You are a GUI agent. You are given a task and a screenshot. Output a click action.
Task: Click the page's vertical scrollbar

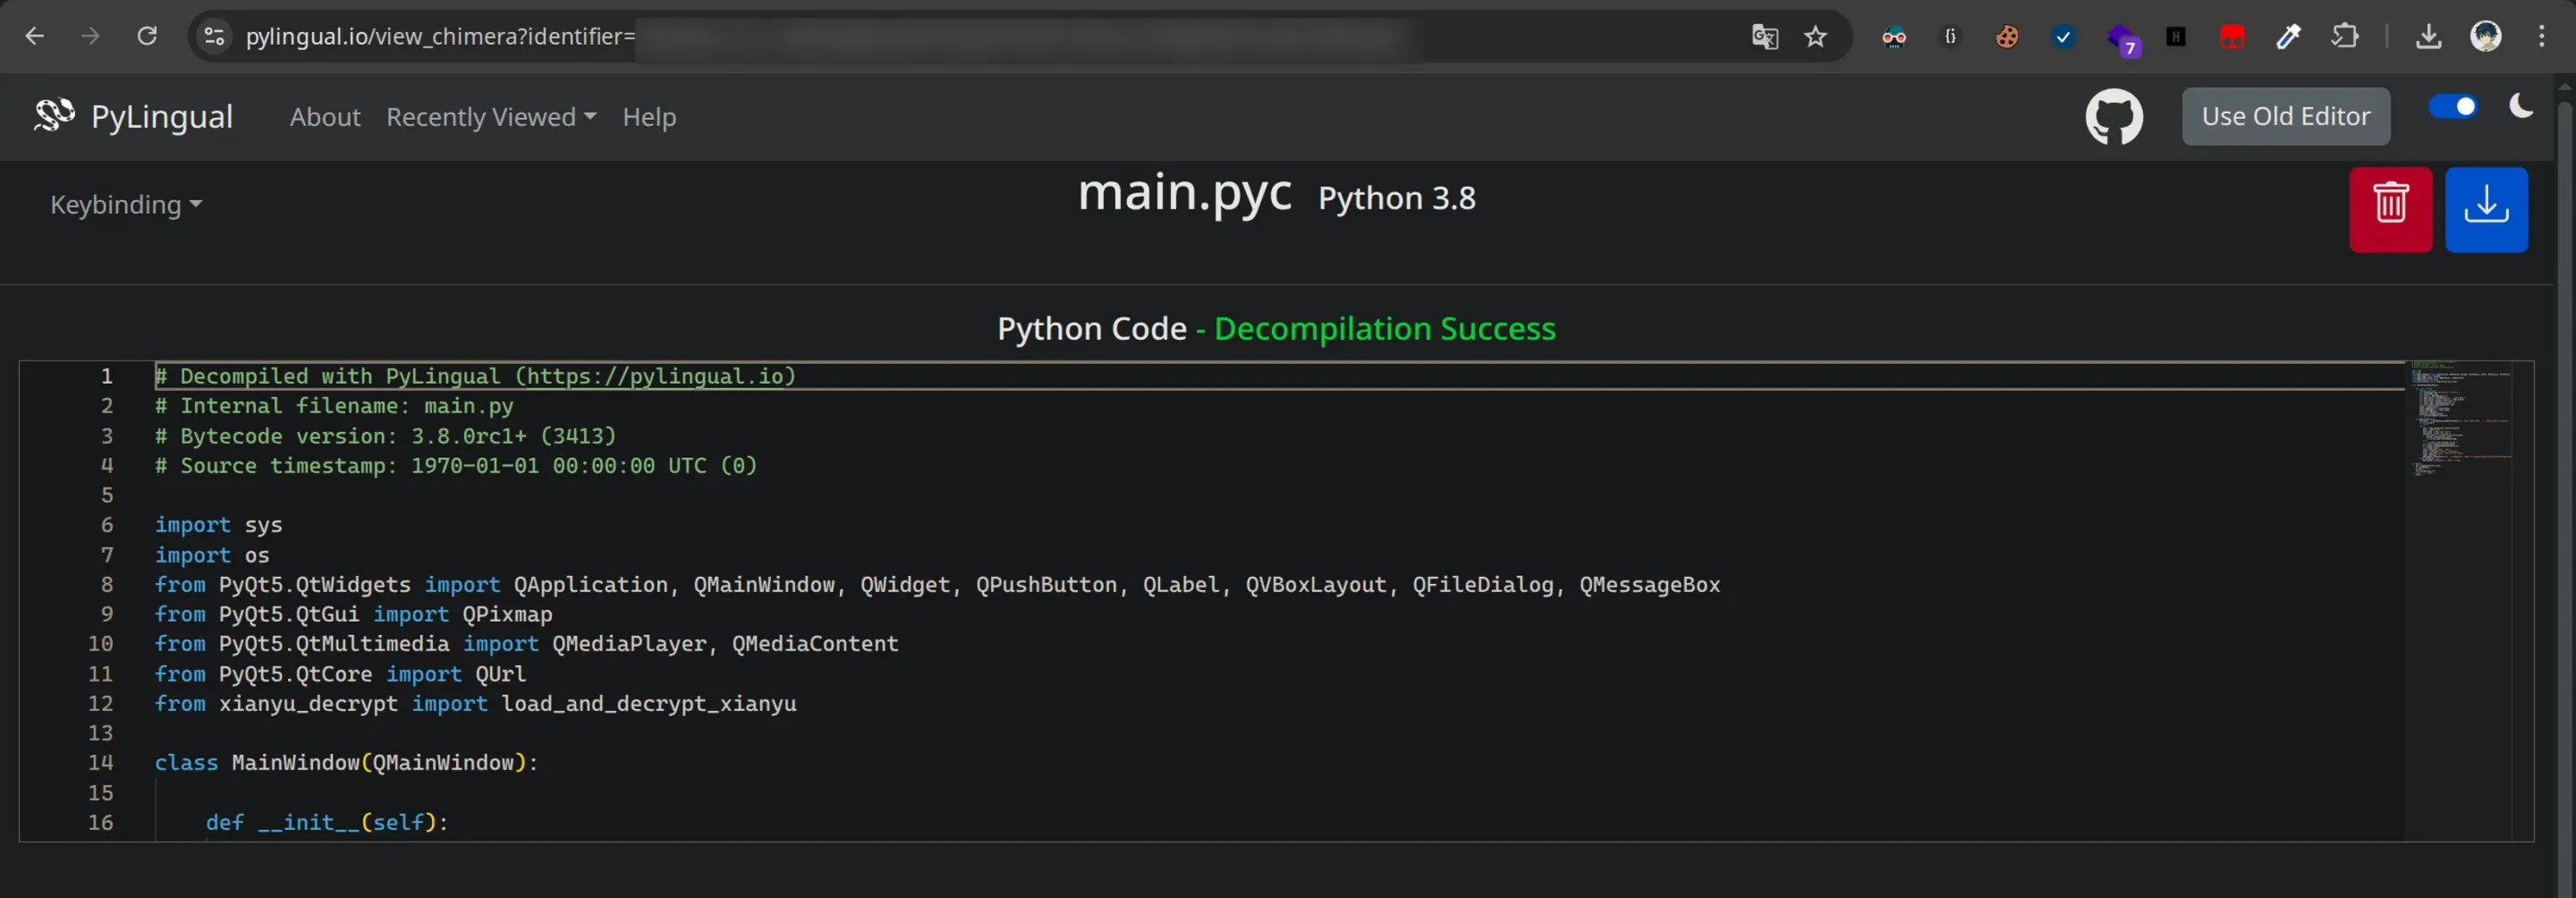point(2565,450)
